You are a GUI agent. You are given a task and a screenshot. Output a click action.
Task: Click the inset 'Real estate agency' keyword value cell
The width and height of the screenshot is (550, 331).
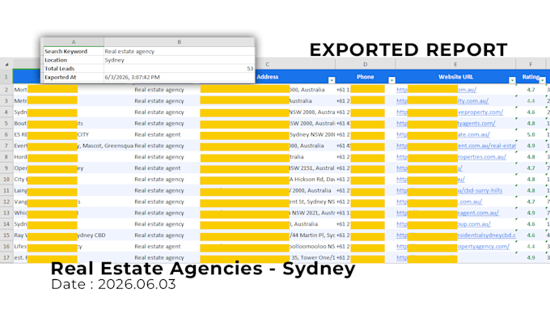click(x=180, y=51)
